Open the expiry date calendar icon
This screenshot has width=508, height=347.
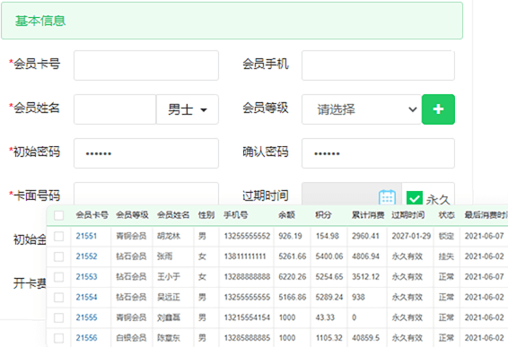(387, 197)
